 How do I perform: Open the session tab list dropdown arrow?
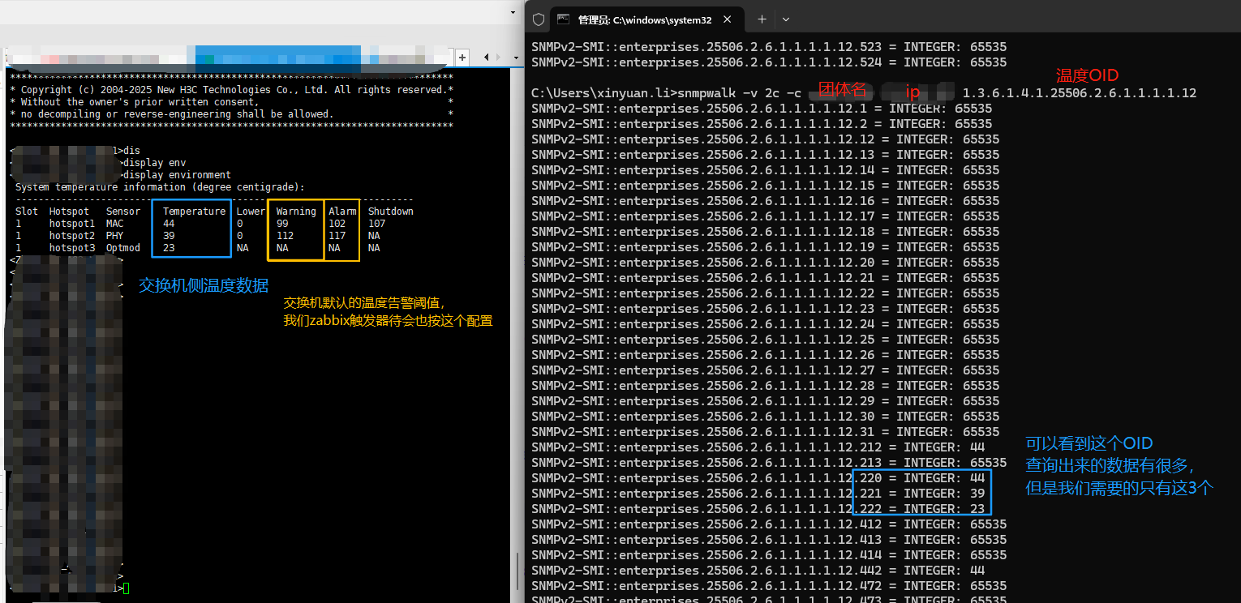point(514,58)
